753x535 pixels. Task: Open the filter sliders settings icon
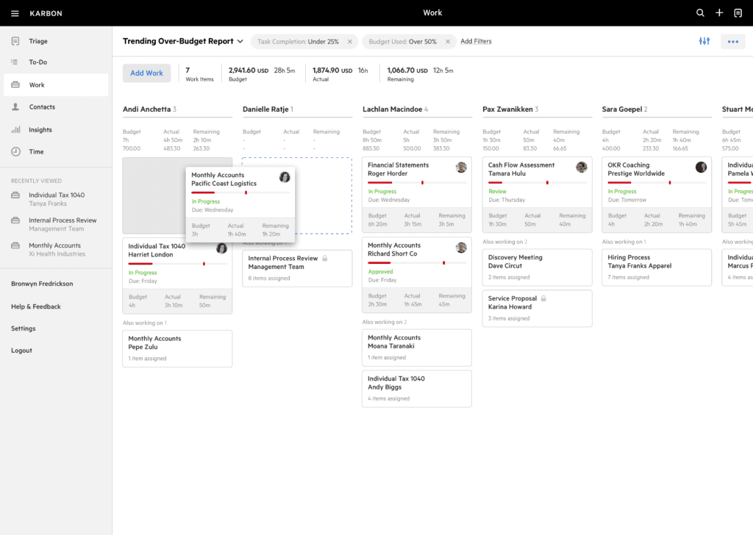pos(704,41)
